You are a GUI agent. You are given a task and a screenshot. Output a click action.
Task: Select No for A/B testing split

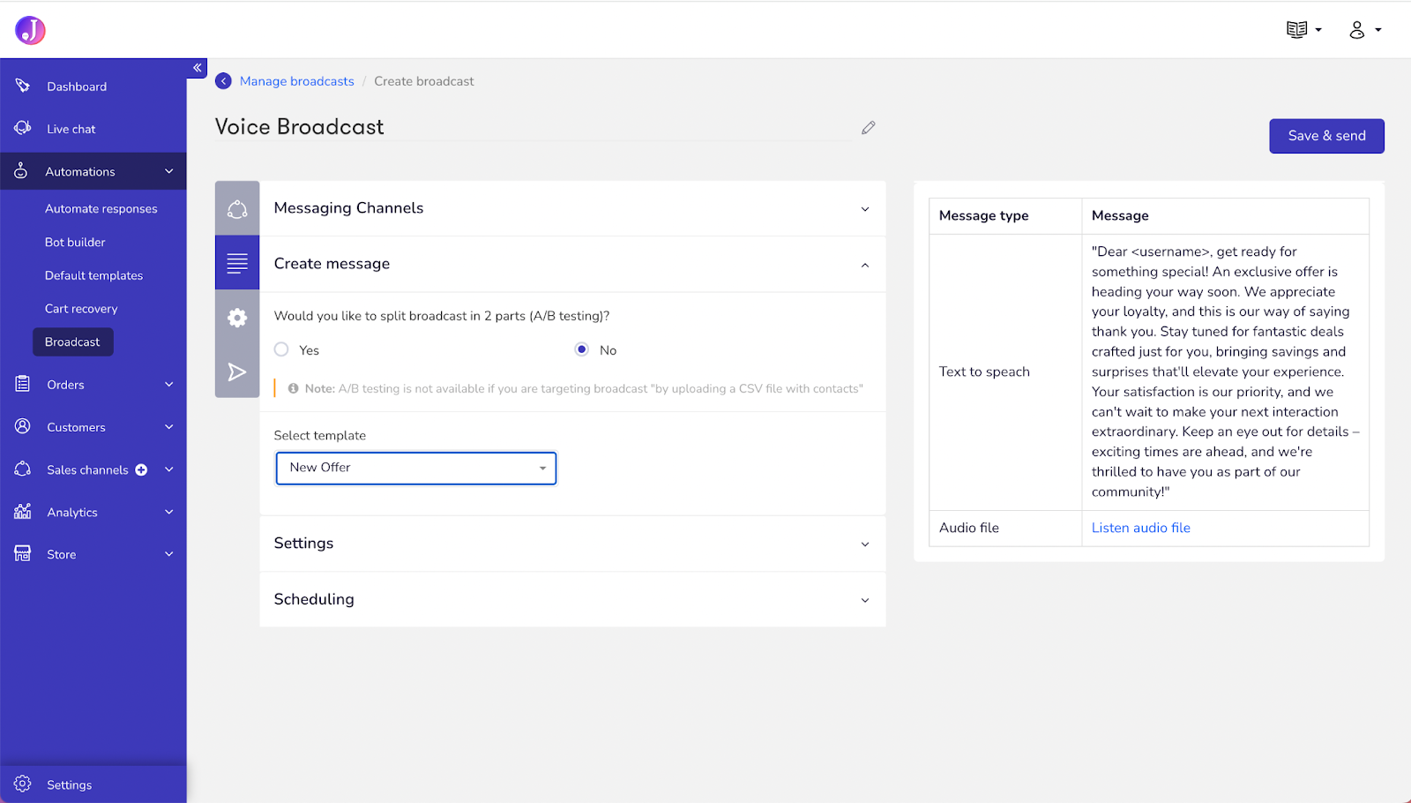pos(581,349)
